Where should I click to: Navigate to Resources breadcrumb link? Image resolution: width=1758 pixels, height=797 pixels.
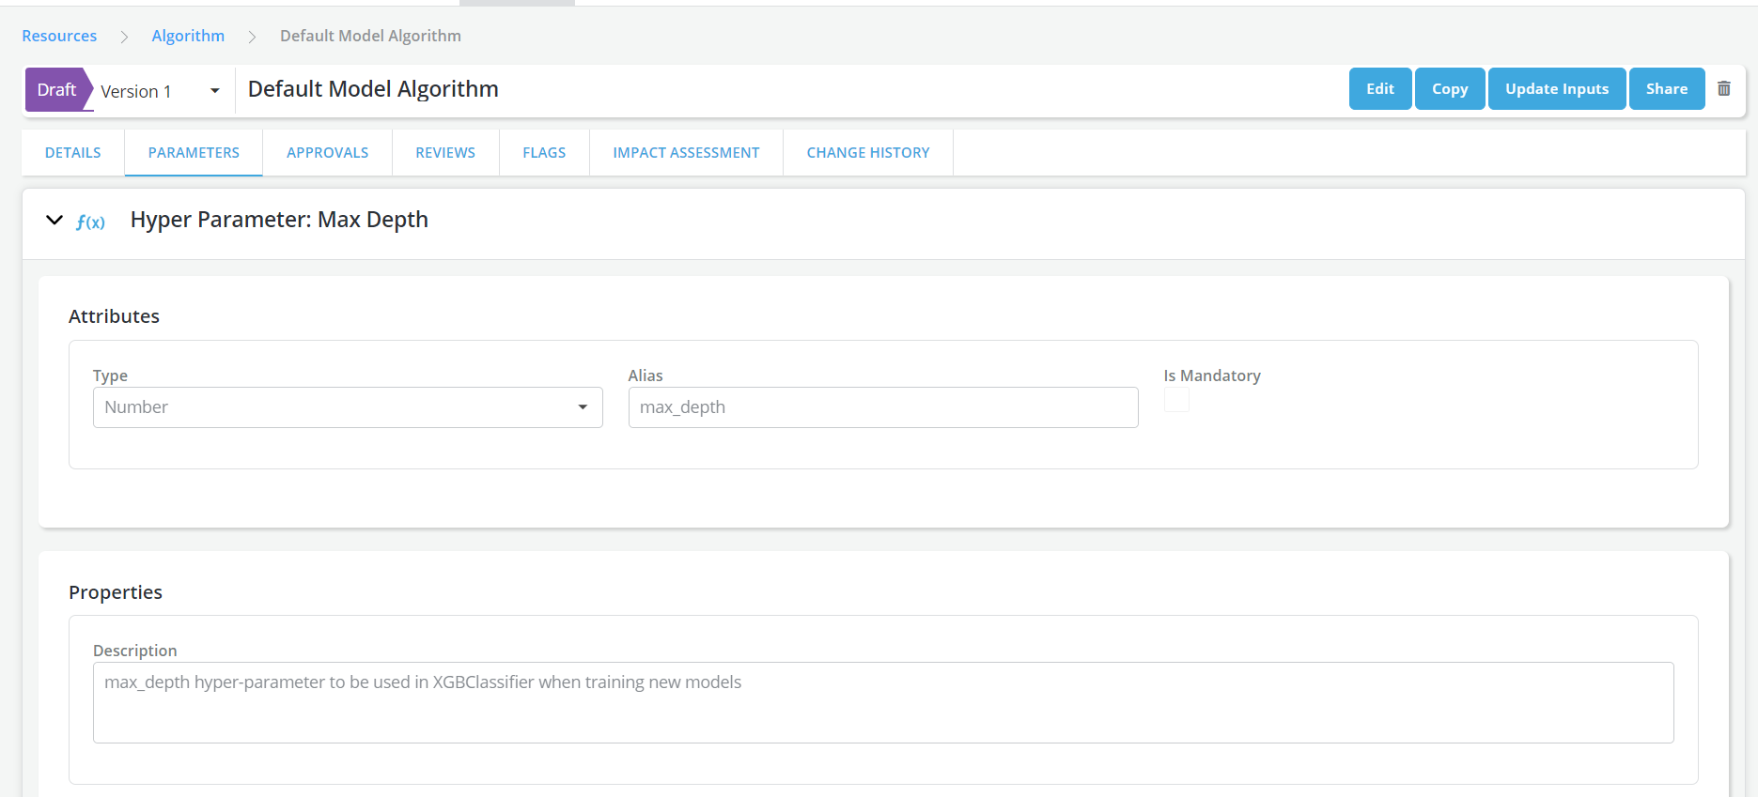[59, 36]
